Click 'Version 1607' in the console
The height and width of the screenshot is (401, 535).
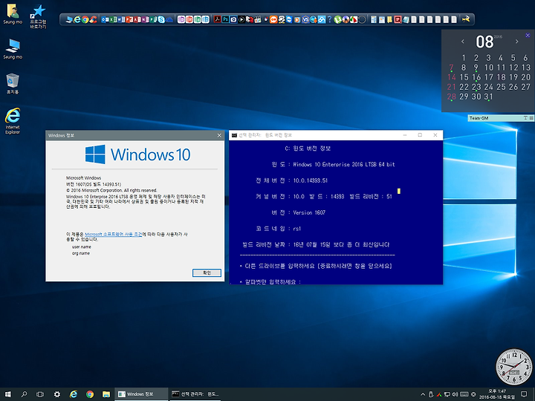[309, 212]
